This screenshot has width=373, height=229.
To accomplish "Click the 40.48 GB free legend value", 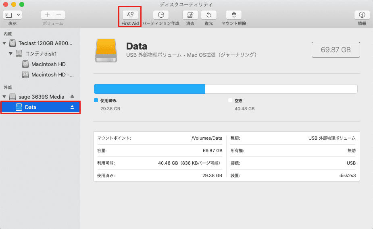I will coord(244,109).
